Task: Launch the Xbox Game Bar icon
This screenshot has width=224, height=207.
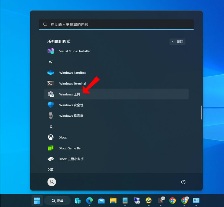Action: (x=51, y=148)
